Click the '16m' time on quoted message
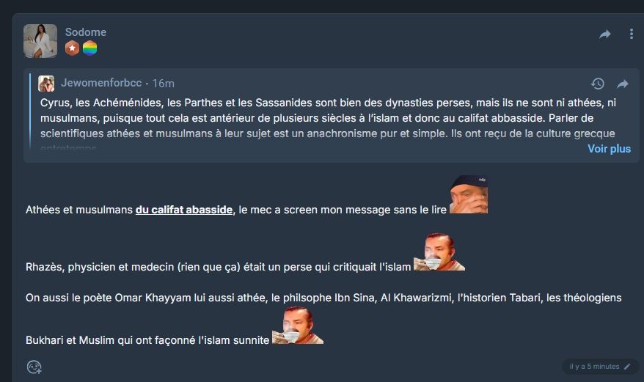The height and width of the screenshot is (382, 644). [x=164, y=84]
